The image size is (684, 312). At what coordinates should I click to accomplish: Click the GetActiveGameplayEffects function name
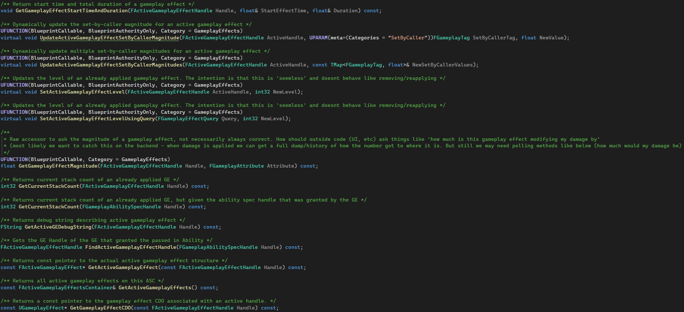click(155, 288)
